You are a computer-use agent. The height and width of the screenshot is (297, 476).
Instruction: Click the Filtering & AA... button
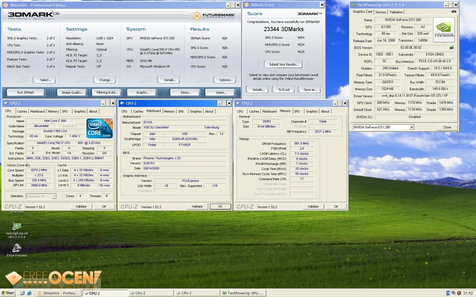107,92
